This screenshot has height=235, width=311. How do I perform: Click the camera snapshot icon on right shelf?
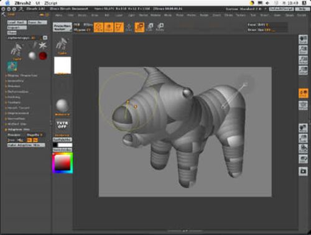[x=303, y=171]
